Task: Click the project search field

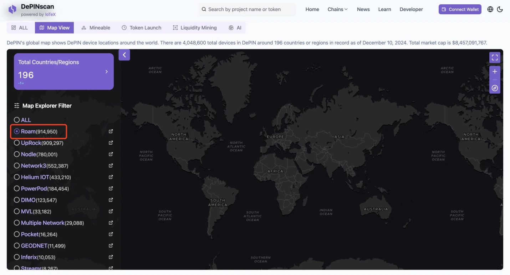Action: [247, 9]
